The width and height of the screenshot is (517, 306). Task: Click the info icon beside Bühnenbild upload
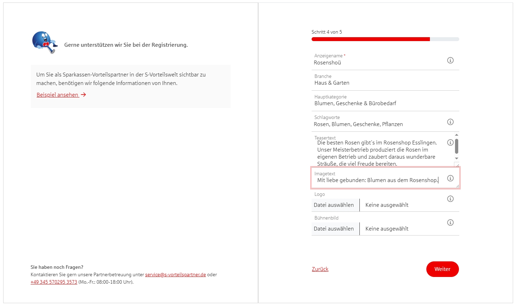click(450, 222)
